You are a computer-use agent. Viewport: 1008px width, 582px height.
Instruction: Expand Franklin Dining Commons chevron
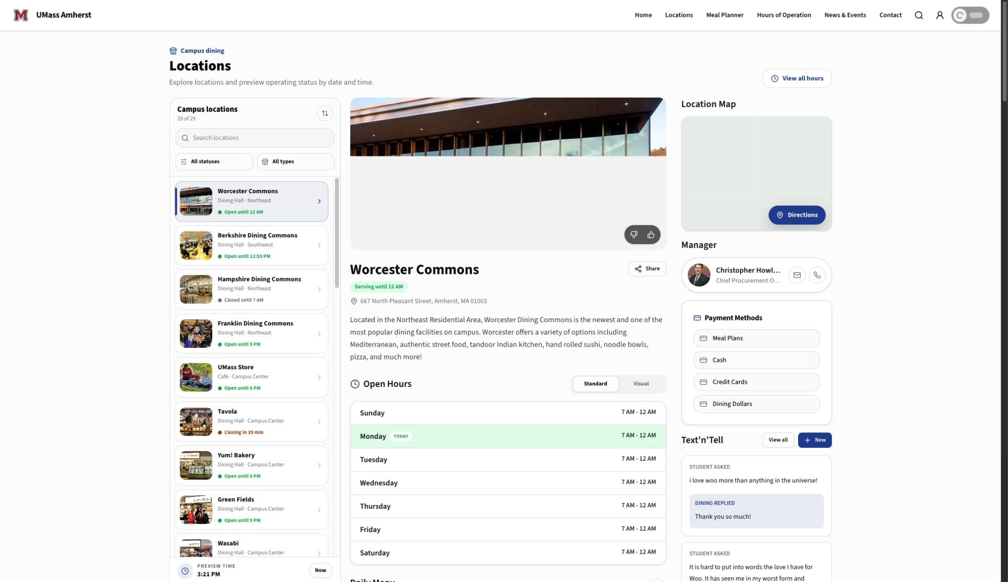[x=319, y=334]
